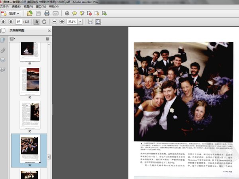Open the zoom level dropdown arrow
This screenshot has height=179, width=239.
(80, 21)
